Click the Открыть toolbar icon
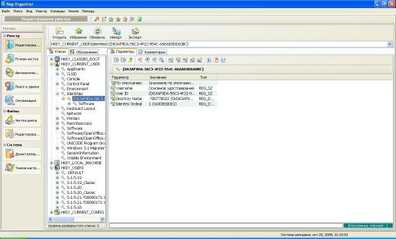 pyautogui.click(x=59, y=33)
